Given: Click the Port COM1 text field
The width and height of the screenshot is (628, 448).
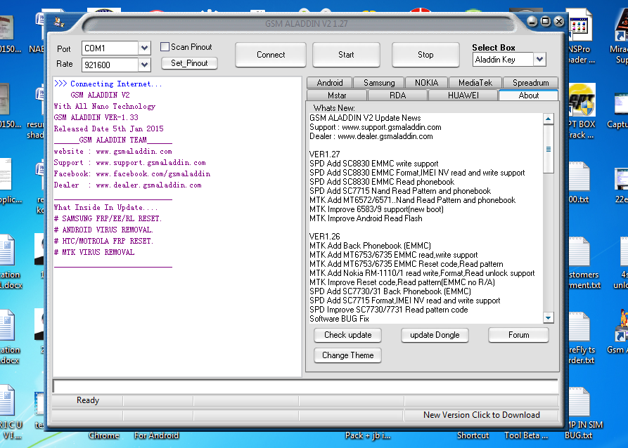Looking at the screenshot, I should point(110,48).
